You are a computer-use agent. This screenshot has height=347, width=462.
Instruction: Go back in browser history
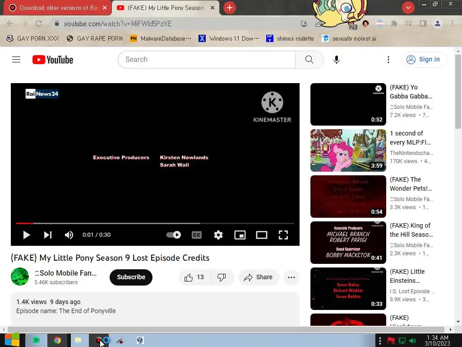[x=10, y=23]
